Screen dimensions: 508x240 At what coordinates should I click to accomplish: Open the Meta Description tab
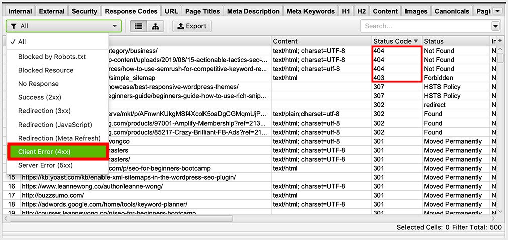[x=253, y=11]
